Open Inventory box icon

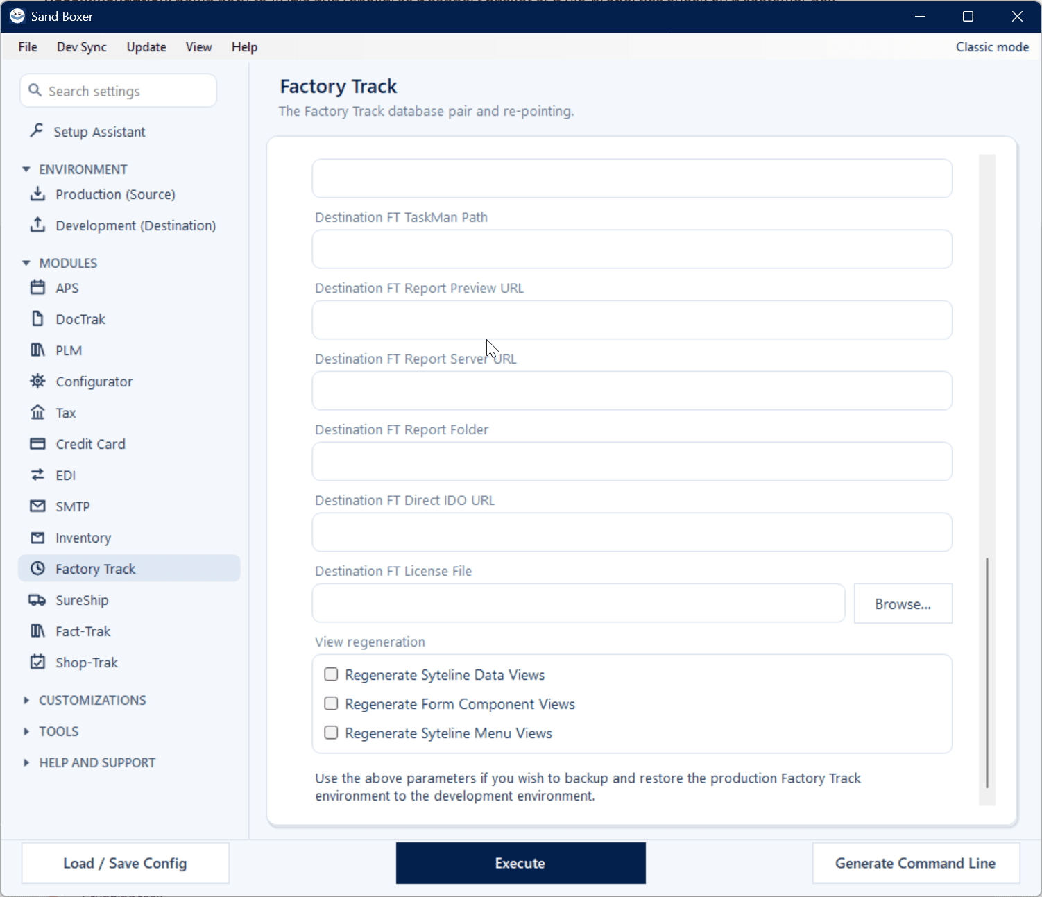tap(38, 537)
